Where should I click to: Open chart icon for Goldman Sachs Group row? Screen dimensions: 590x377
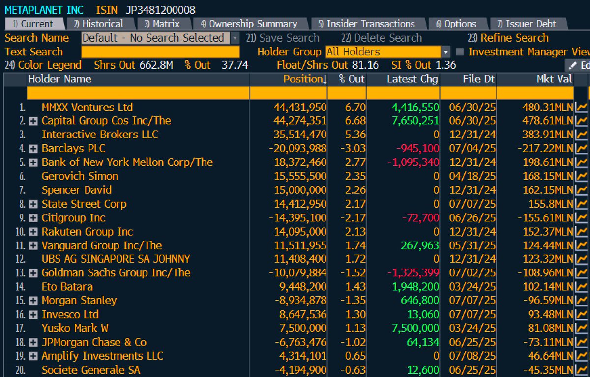pos(581,272)
